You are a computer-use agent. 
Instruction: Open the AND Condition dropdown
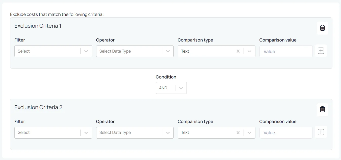click(166, 88)
